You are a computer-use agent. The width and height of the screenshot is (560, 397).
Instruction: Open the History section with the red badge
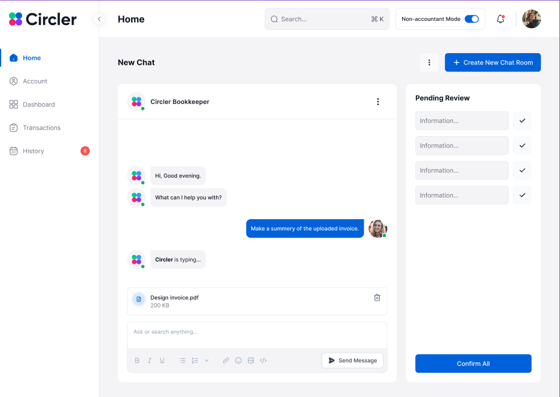34,150
